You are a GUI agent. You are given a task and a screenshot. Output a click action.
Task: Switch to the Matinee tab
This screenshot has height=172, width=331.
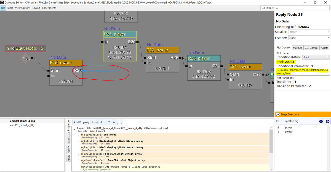(x=297, y=48)
